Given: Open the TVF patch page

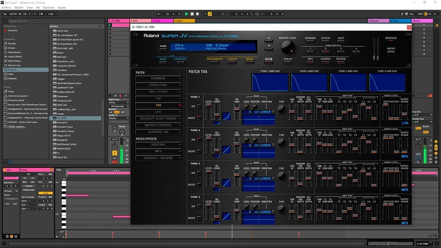Looking at the screenshot, I should point(158,98).
